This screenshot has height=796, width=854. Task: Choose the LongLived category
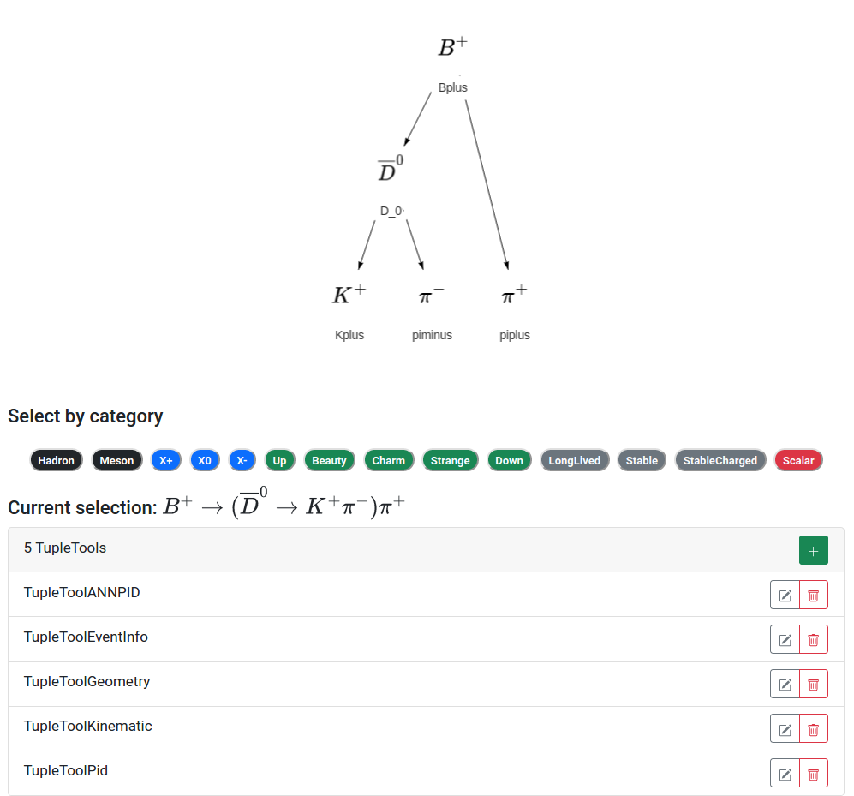[x=575, y=460]
